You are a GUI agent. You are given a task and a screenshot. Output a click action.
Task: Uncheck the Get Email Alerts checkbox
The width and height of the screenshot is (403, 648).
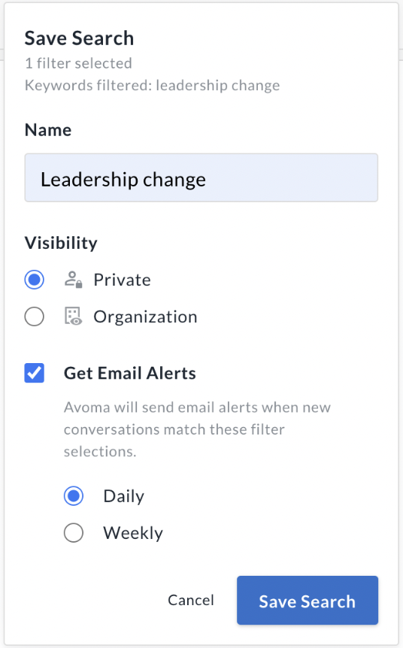click(35, 373)
